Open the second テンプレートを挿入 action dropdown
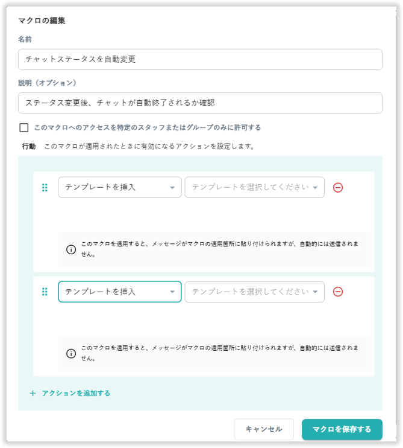This screenshot has width=403, height=448. 119,292
